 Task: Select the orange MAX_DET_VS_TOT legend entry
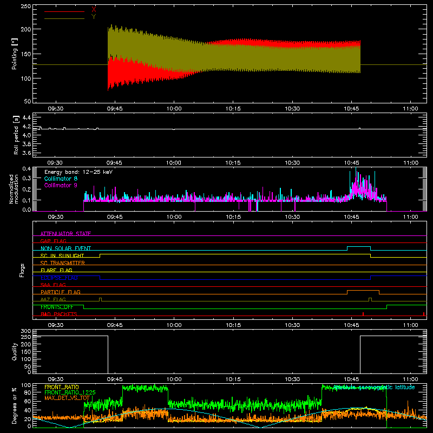click(67, 398)
